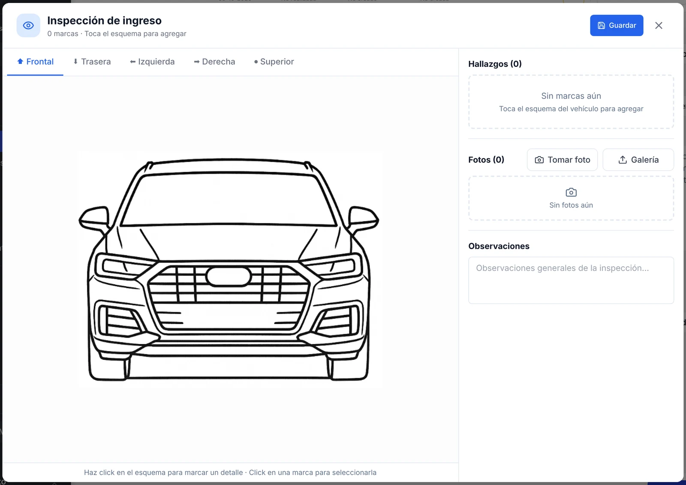This screenshot has height=485, width=686.
Task: Click the camera icon above Sin fotos aún
Action: tap(571, 192)
